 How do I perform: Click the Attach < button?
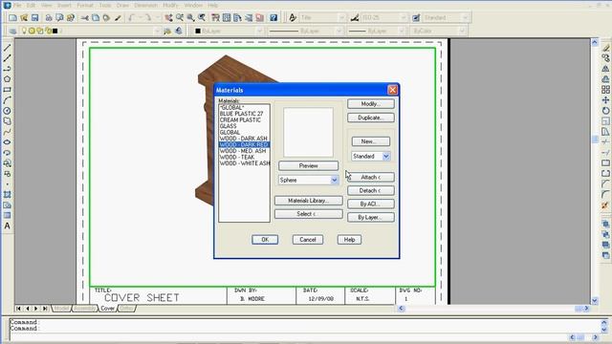371,177
